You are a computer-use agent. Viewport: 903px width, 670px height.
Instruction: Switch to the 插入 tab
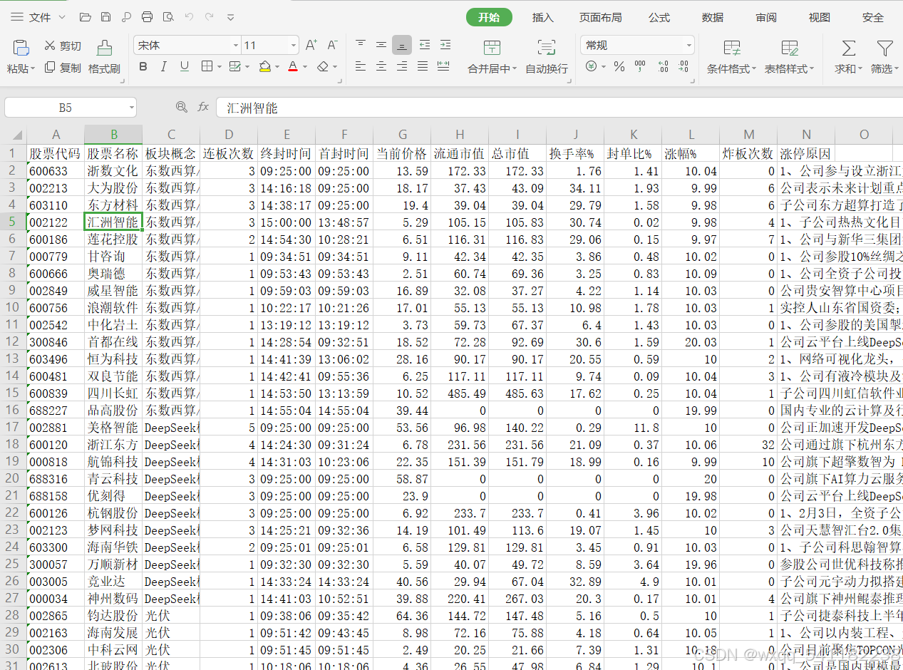[543, 17]
